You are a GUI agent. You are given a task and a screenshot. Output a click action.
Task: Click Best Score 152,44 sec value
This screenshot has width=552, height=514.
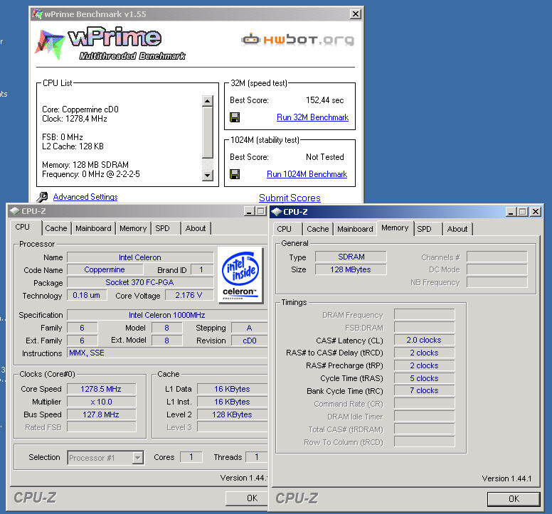(324, 100)
